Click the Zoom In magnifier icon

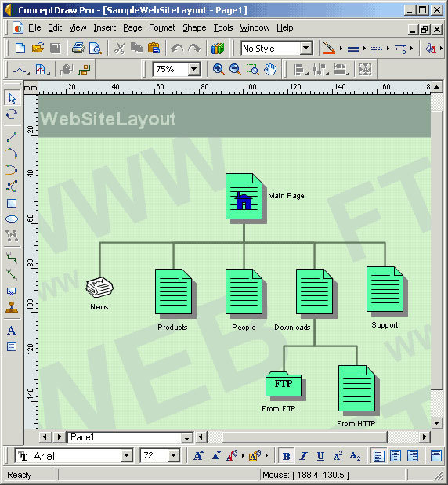[x=219, y=69]
